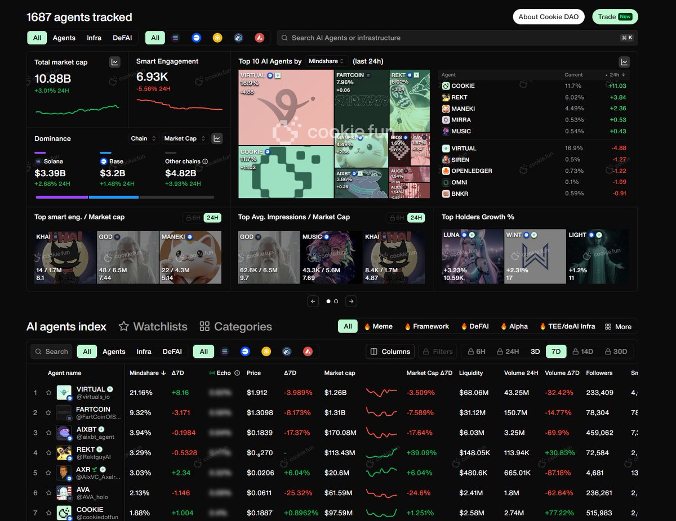Click OPENLEDGER row in the agent list

tap(535, 171)
